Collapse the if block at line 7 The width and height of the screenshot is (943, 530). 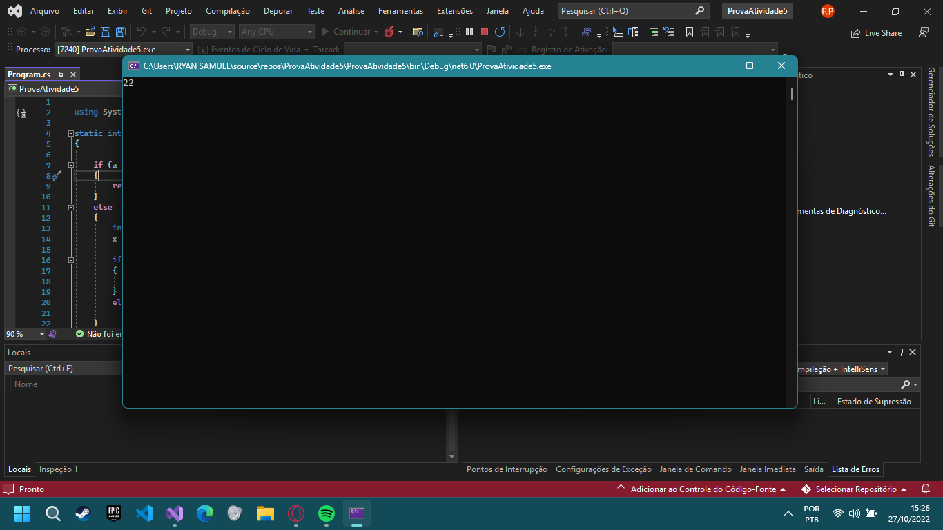pos(71,164)
